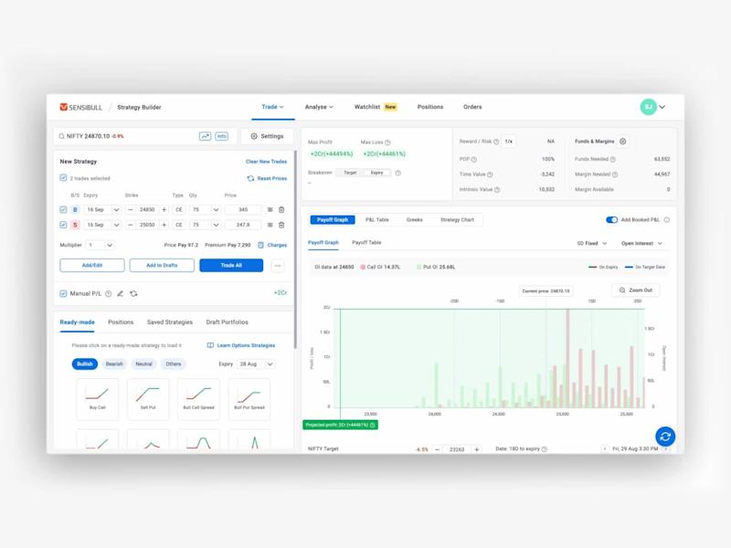Open the three-dots more options button

278,266
